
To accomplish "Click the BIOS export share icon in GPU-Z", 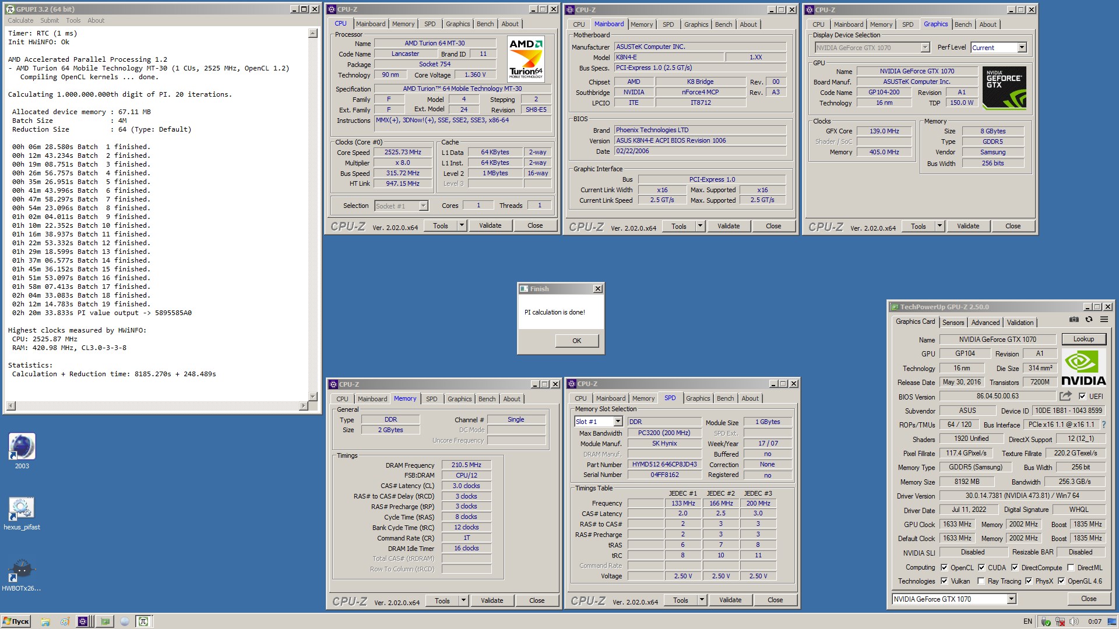I will point(1065,396).
